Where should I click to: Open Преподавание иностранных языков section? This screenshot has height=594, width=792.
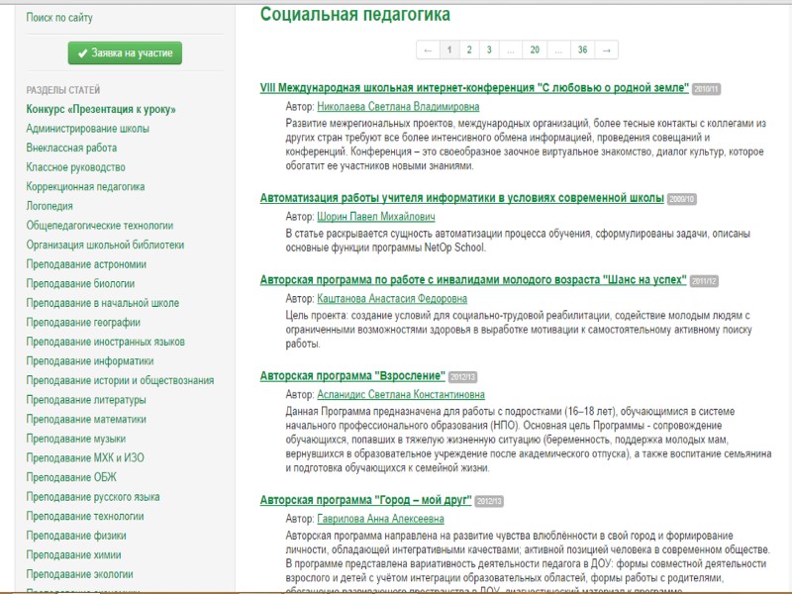[x=106, y=342]
